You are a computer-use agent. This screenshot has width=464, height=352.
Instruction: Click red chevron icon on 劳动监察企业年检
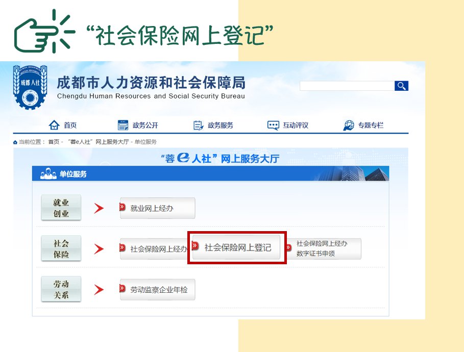click(122, 288)
